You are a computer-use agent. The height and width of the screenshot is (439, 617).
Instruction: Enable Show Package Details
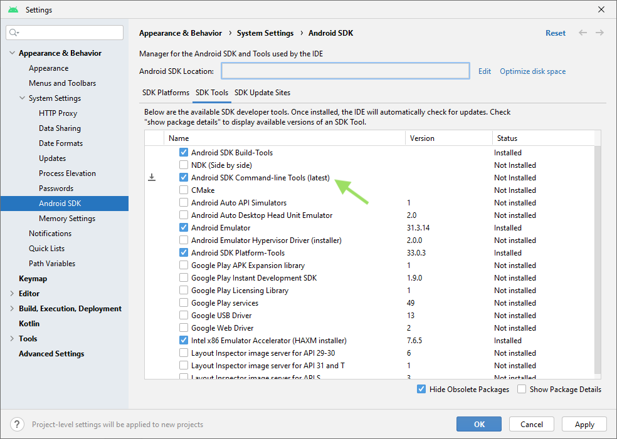coord(521,389)
